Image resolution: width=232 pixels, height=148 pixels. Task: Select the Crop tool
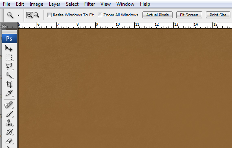click(x=9, y=84)
